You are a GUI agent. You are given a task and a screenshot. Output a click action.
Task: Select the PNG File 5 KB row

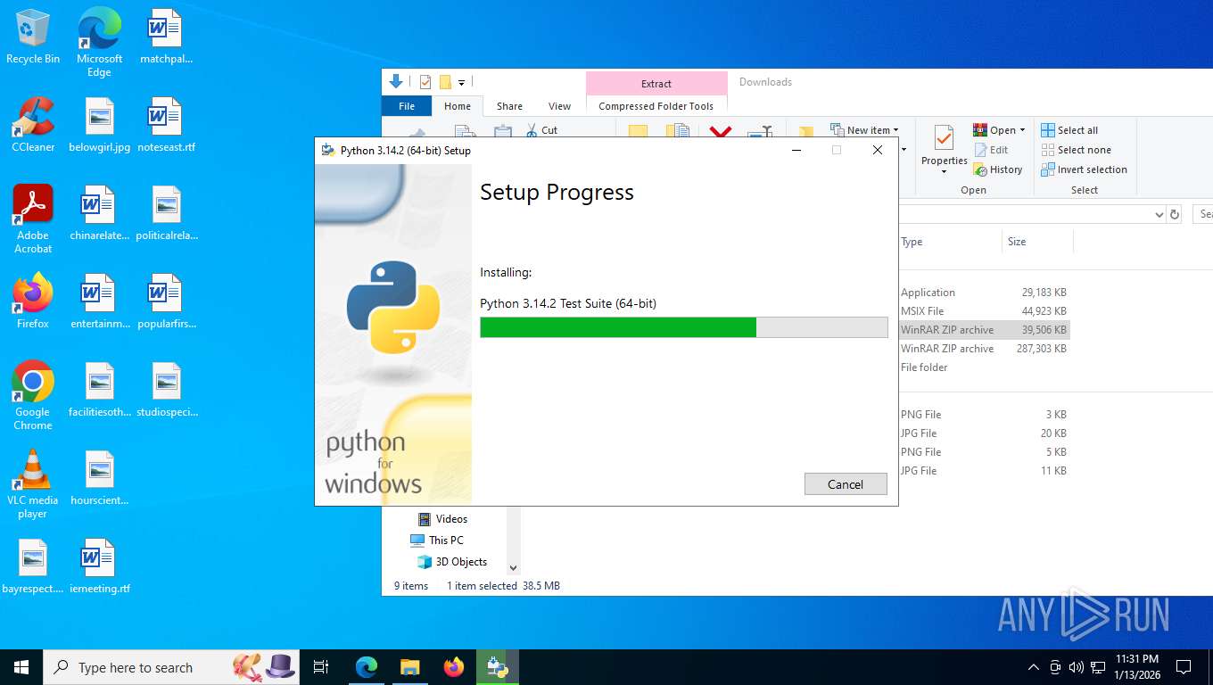[x=984, y=452]
